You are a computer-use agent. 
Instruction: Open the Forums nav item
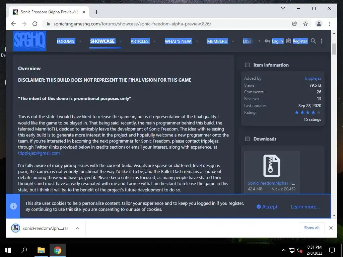(65, 41)
